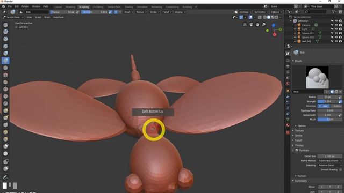
Task: Select the Smooth brush tool
Action: (x=5, y=75)
